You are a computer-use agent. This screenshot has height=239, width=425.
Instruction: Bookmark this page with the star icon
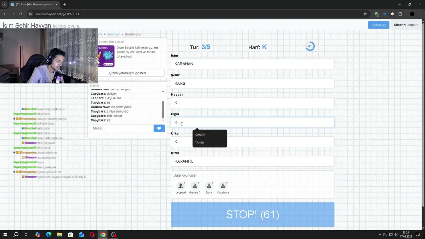click(x=365, y=14)
